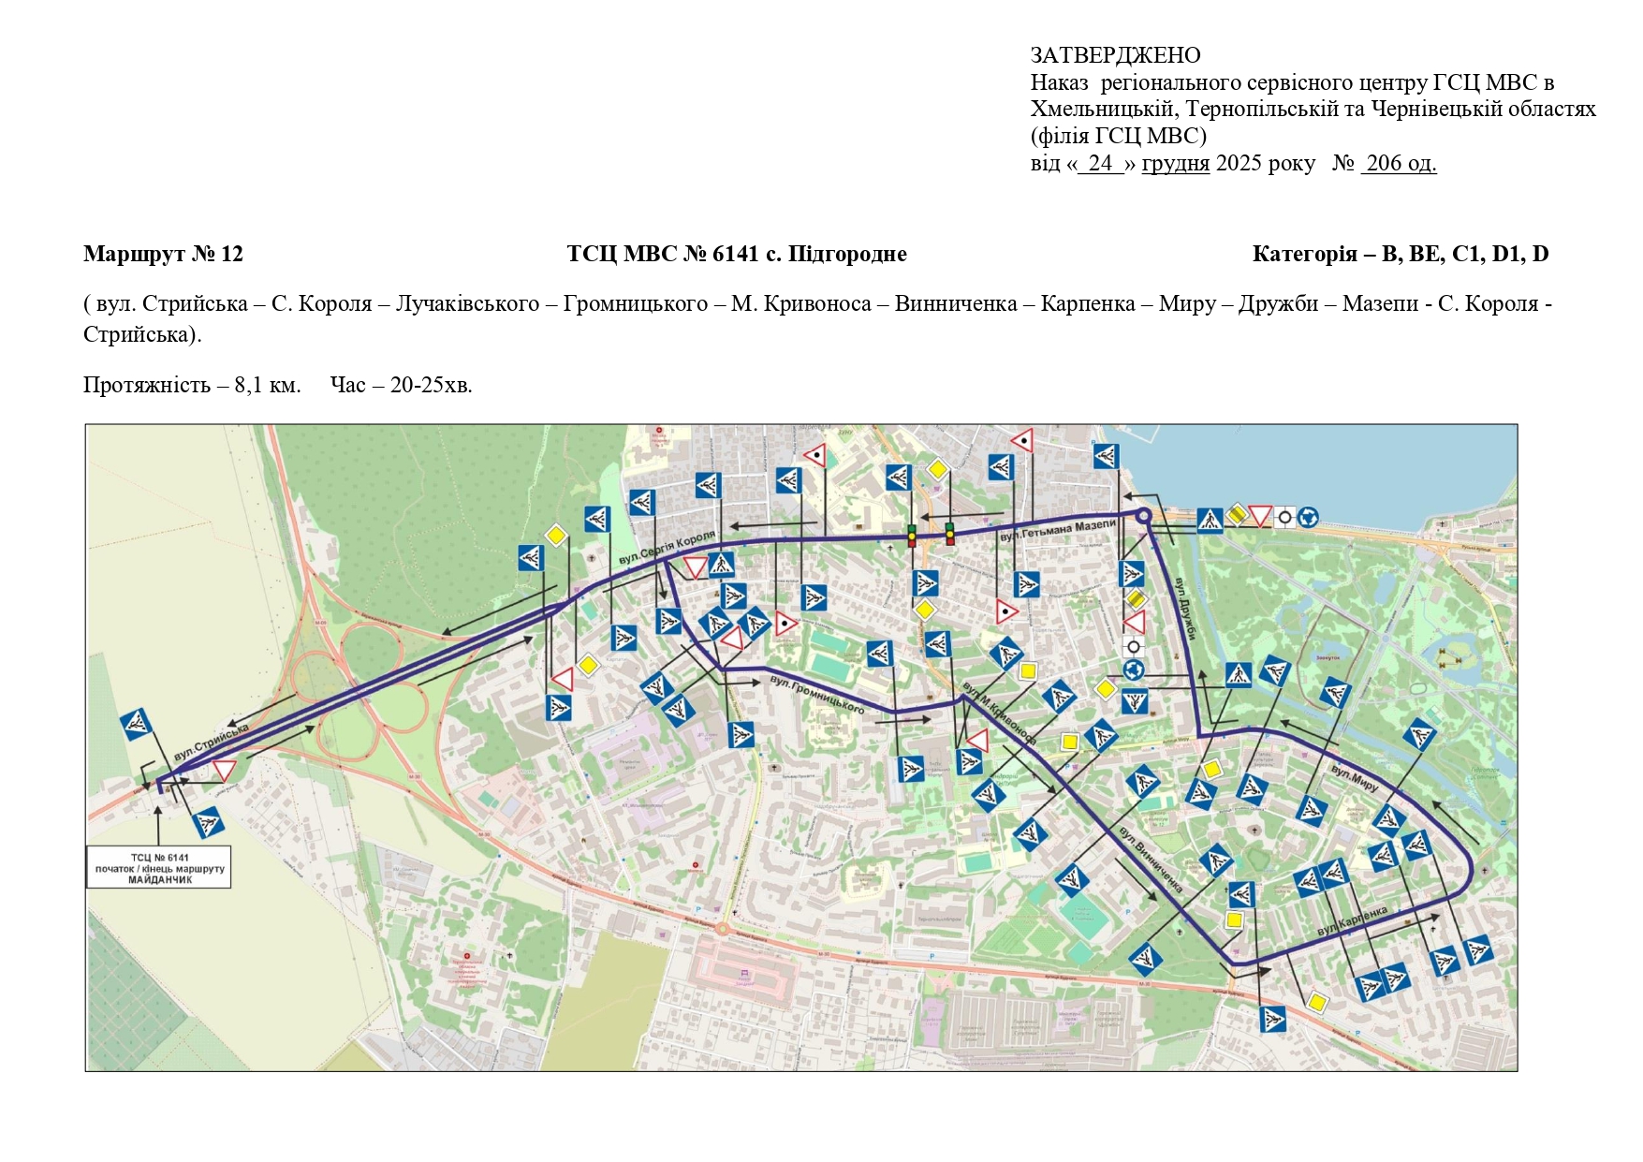Image resolution: width=1643 pixels, height=1162 pixels.
Task: Click the вул.Винниченка street label
Action: coord(1151,860)
